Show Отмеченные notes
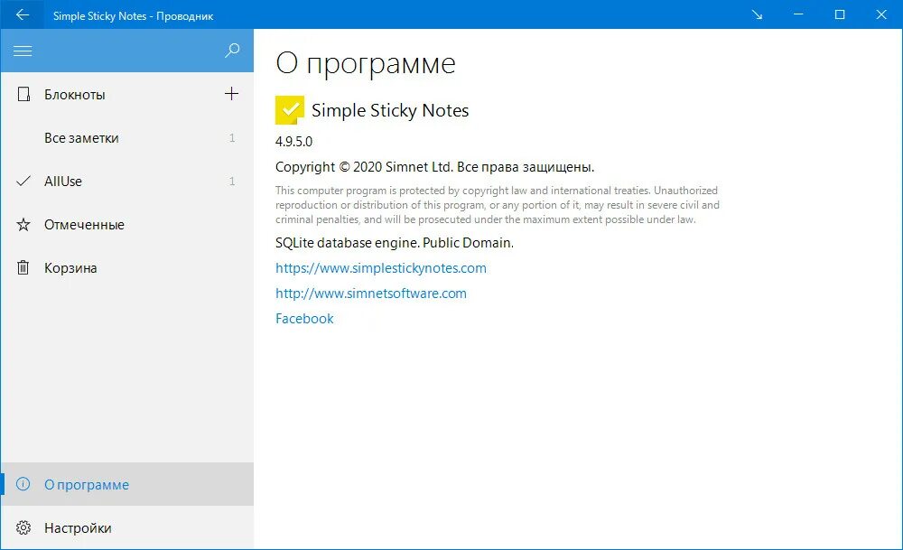The height and width of the screenshot is (550, 903). click(x=127, y=225)
